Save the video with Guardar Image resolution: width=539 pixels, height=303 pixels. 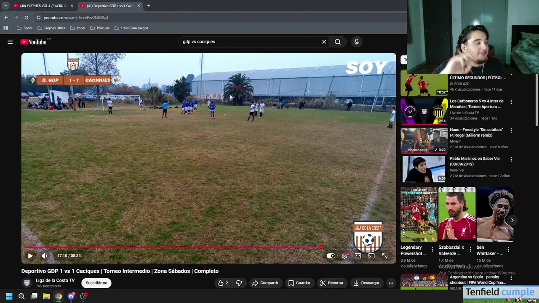tap(299, 283)
